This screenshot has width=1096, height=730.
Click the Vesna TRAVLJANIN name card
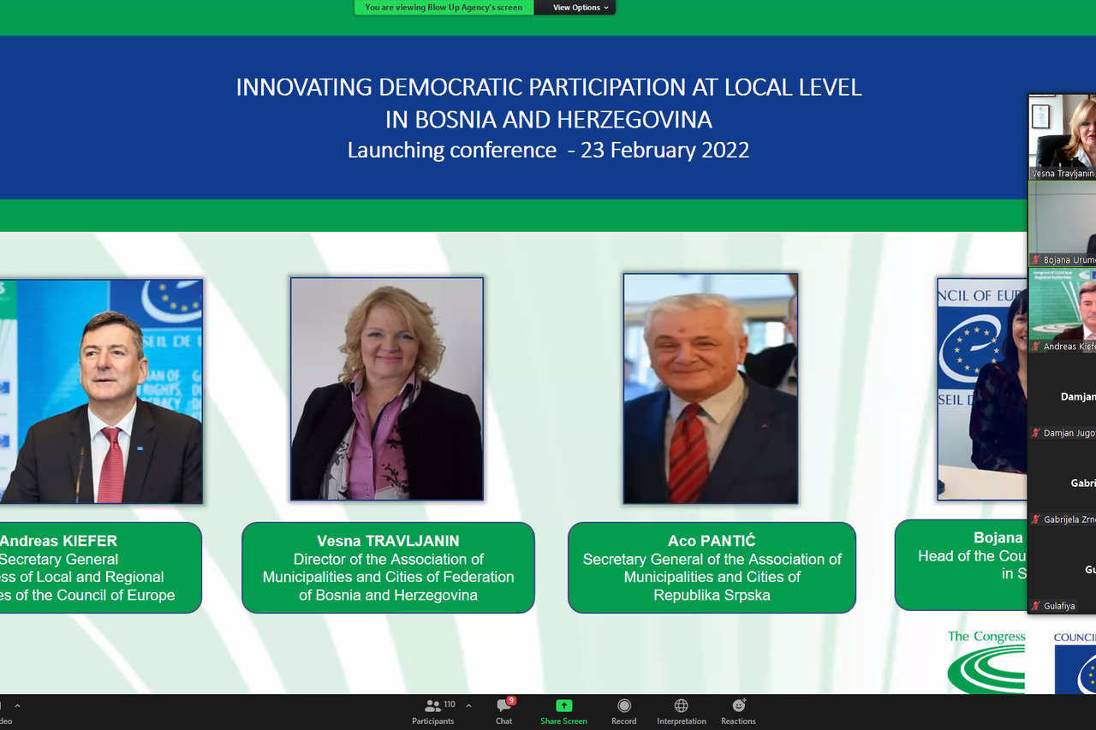388,567
